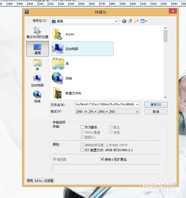Select 库 in the places sidebar

pyautogui.click(x=37, y=65)
